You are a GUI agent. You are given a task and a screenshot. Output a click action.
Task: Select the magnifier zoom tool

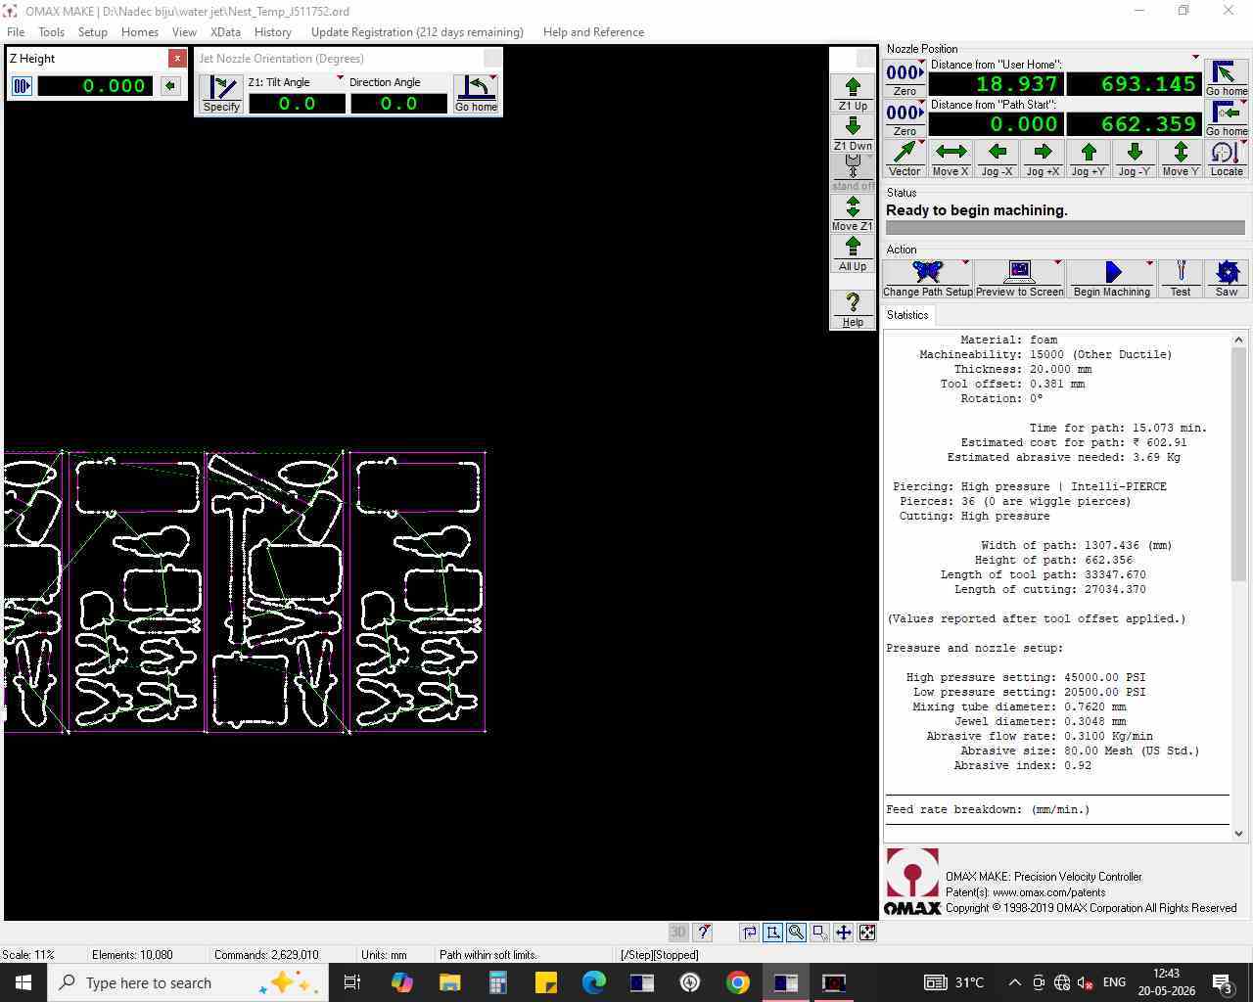[x=797, y=933]
